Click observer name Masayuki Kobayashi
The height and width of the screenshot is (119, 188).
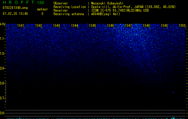coord(107,3)
